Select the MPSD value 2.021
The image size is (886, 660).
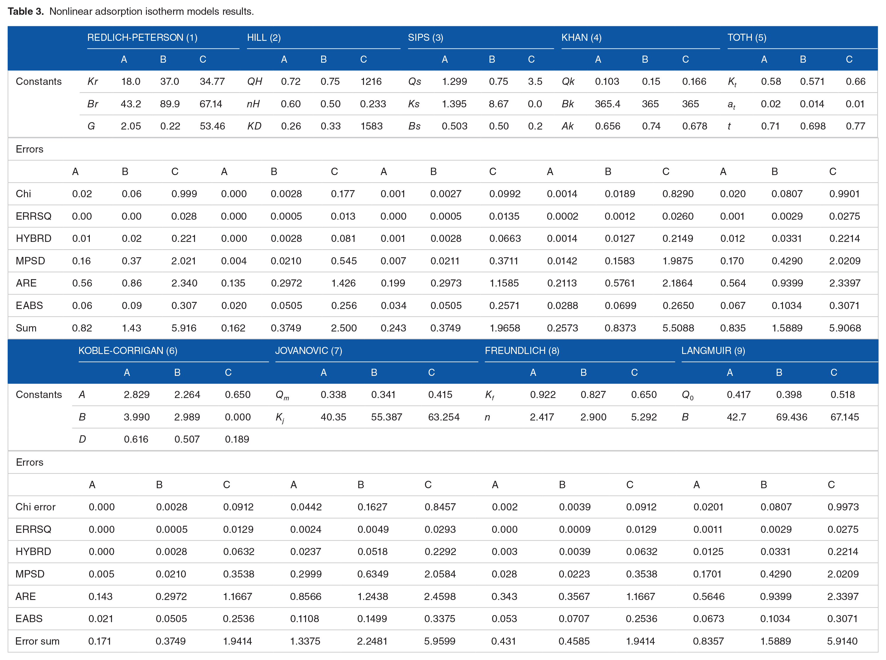(183, 261)
